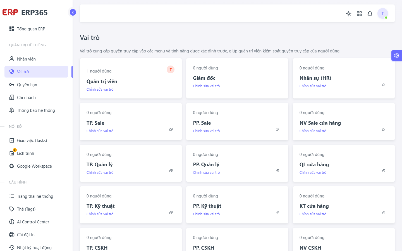Click the duplicate icon on PP. Quản lý card
Viewport: 402px width, 251px height.
pyautogui.click(x=277, y=171)
